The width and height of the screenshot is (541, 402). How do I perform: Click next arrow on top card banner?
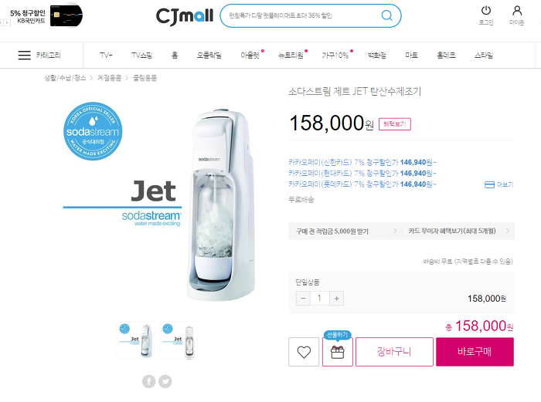7,22
